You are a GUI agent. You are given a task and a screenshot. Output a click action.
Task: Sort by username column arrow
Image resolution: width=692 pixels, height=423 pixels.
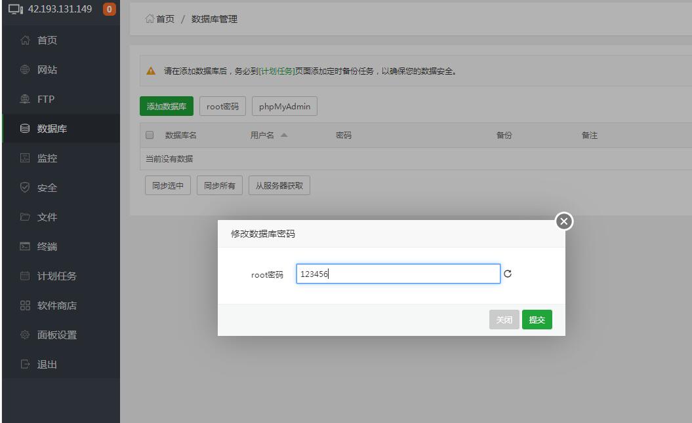point(284,136)
